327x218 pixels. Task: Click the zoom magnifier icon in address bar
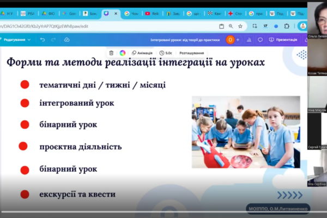231,26
